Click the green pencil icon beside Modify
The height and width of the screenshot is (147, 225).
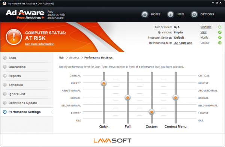(x=220, y=37)
